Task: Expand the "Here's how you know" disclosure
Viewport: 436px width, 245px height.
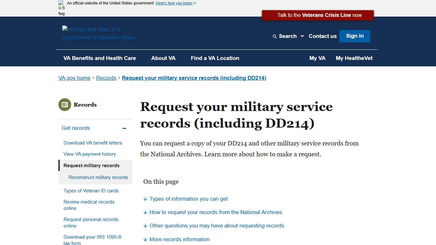Action: (x=176, y=3)
